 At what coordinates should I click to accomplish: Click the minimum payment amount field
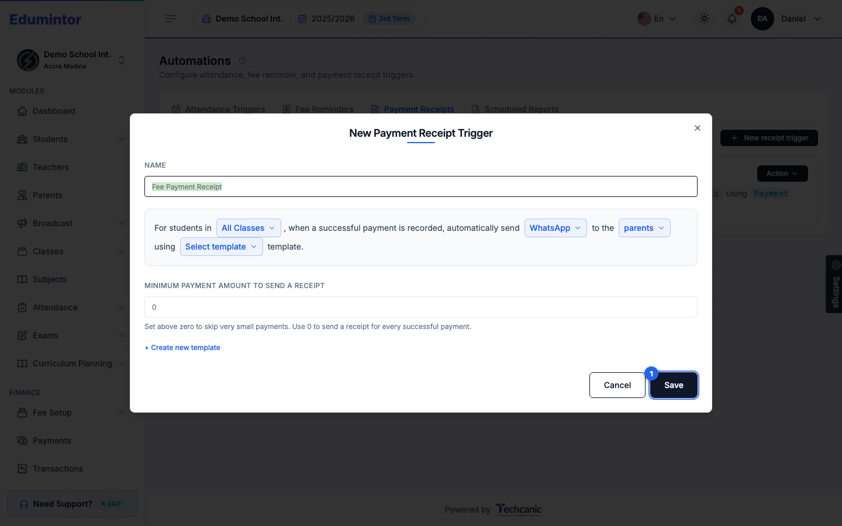tap(421, 307)
